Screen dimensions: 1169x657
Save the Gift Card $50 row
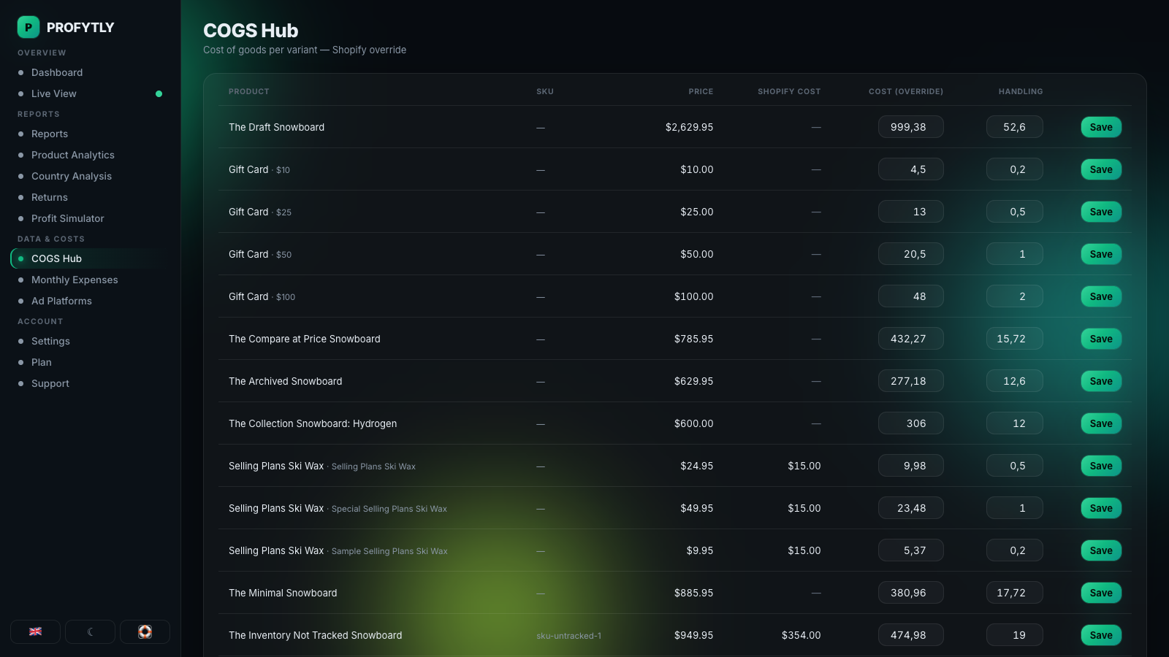click(x=1101, y=254)
